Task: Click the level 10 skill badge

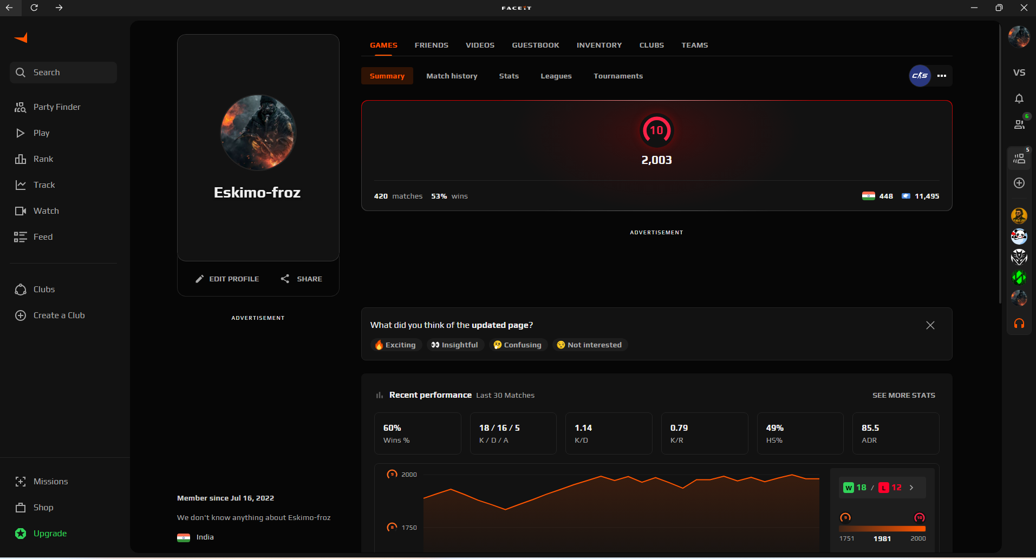Action: [656, 130]
